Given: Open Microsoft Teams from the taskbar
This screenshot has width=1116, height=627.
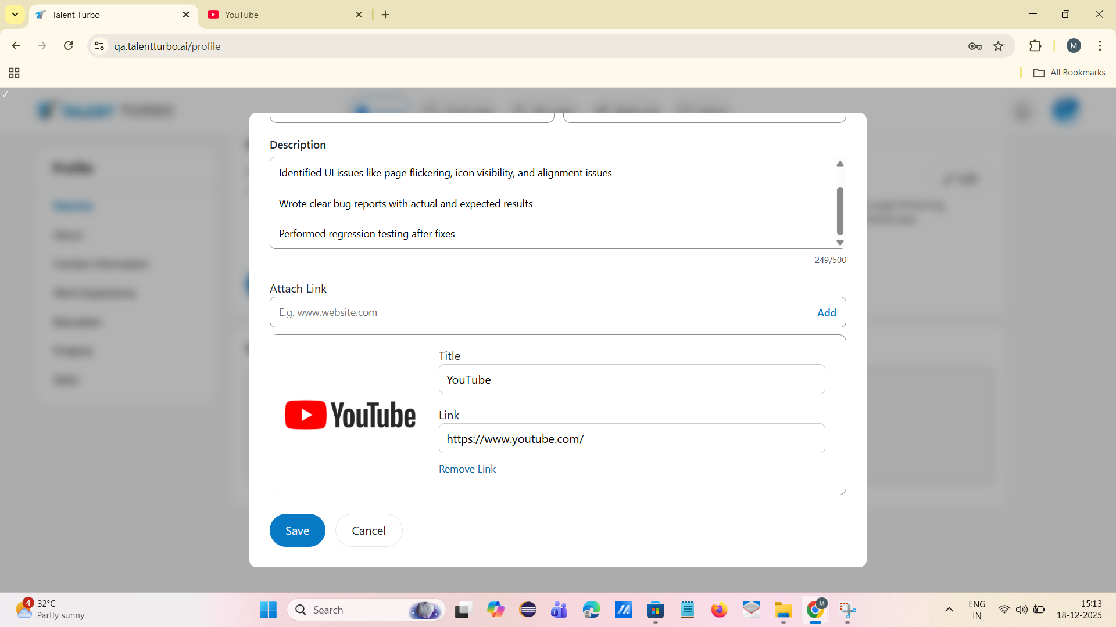Looking at the screenshot, I should coord(559,610).
